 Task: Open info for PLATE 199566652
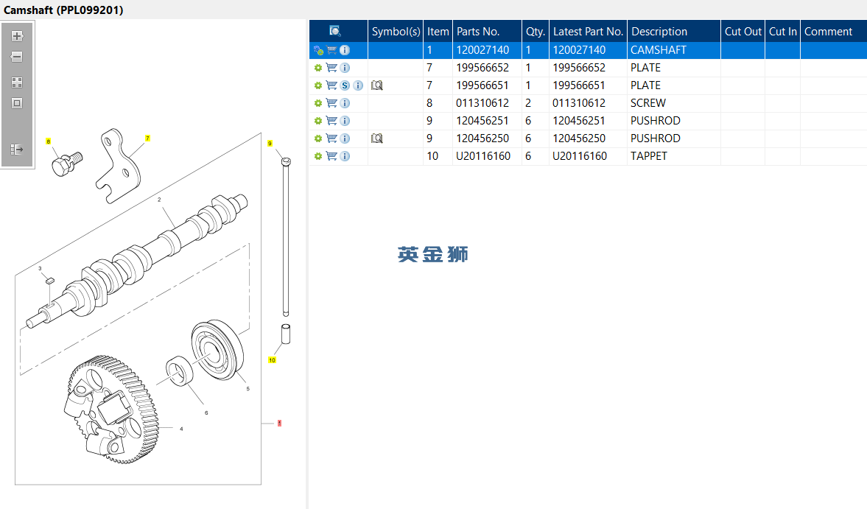click(x=345, y=68)
